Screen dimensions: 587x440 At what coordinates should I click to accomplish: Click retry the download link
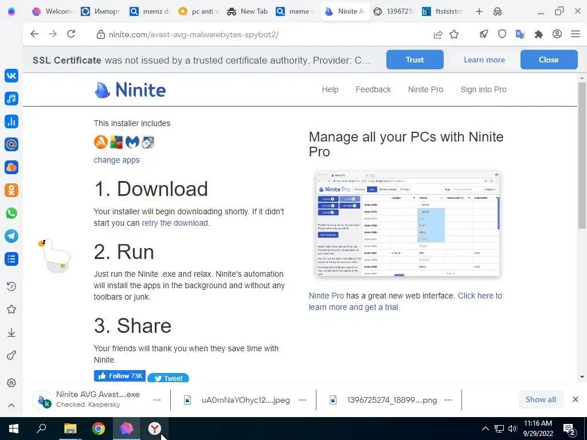(x=175, y=223)
